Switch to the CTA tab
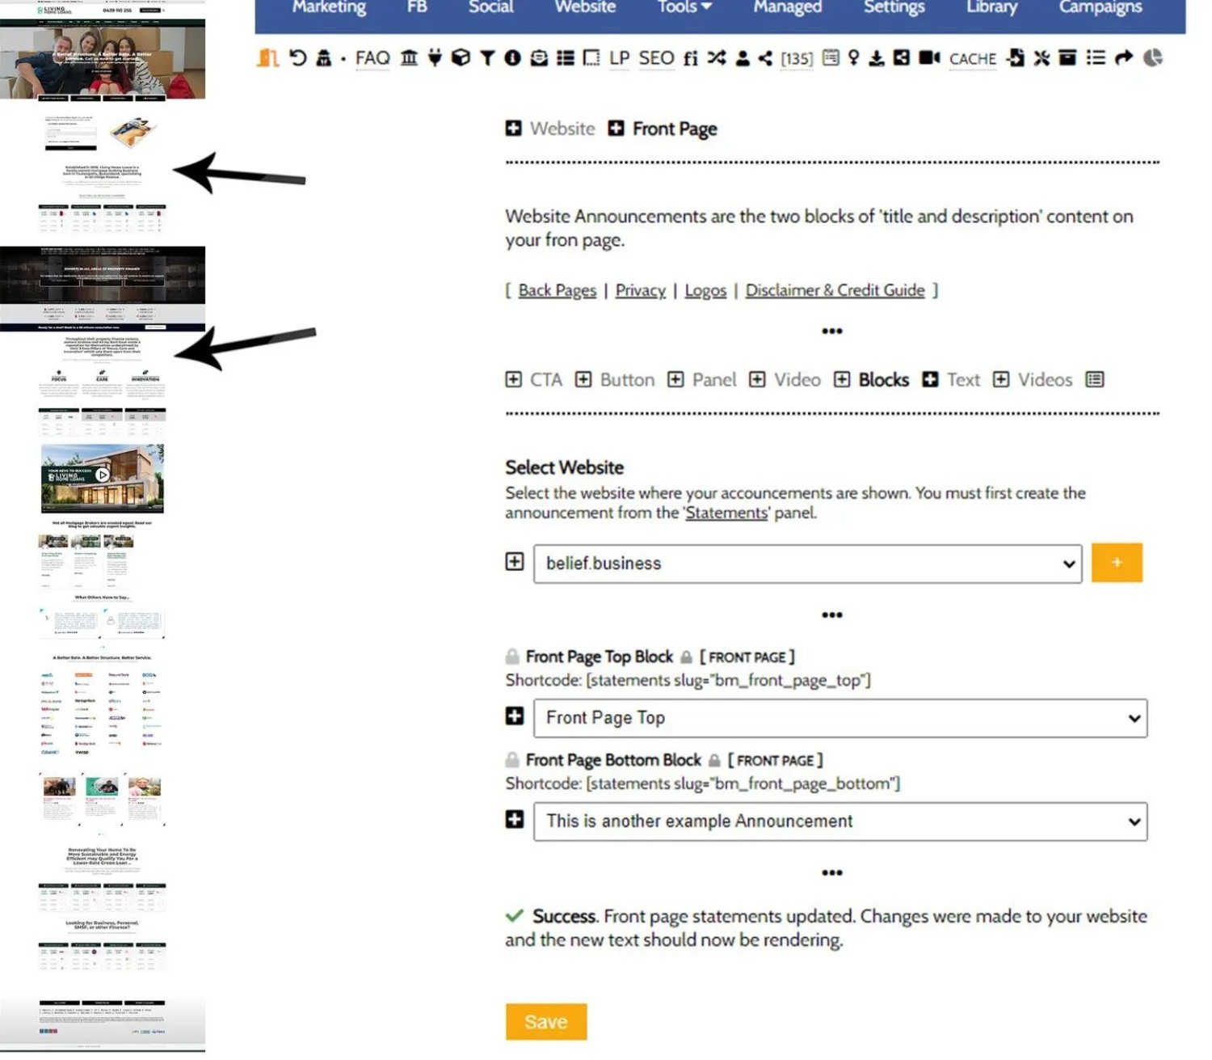1212x1060 pixels. tap(545, 380)
